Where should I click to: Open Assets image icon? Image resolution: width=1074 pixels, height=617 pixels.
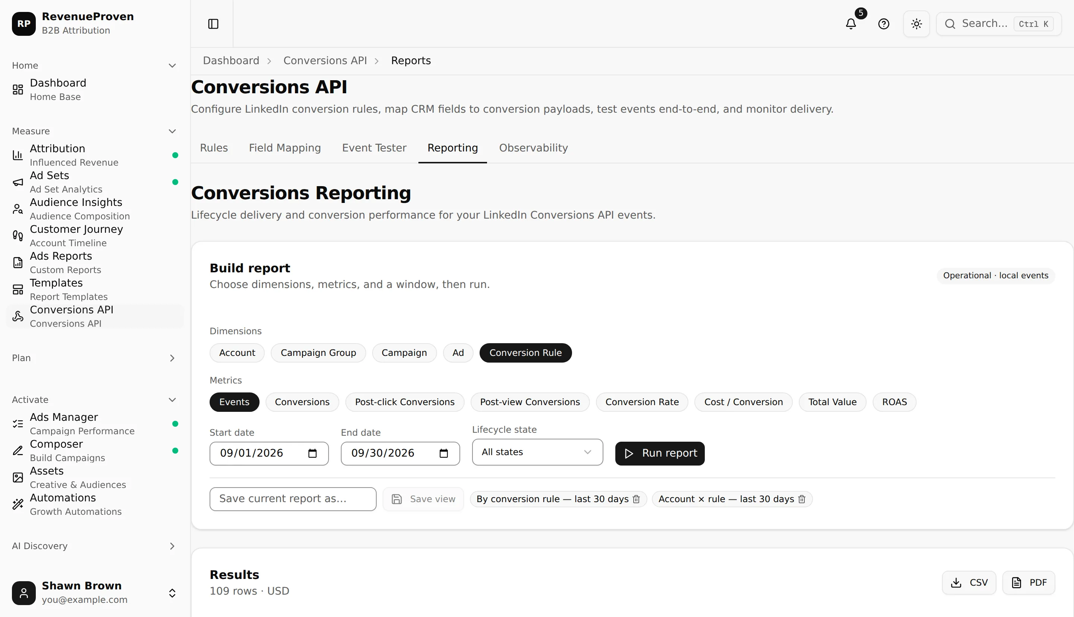pyautogui.click(x=18, y=477)
